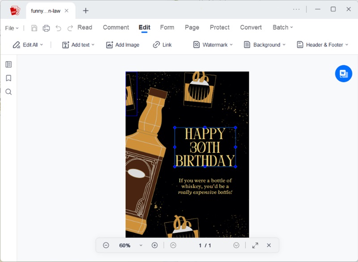The height and width of the screenshot is (262, 358).
Task: Click the search magnifier in sidebar
Action: point(9,92)
